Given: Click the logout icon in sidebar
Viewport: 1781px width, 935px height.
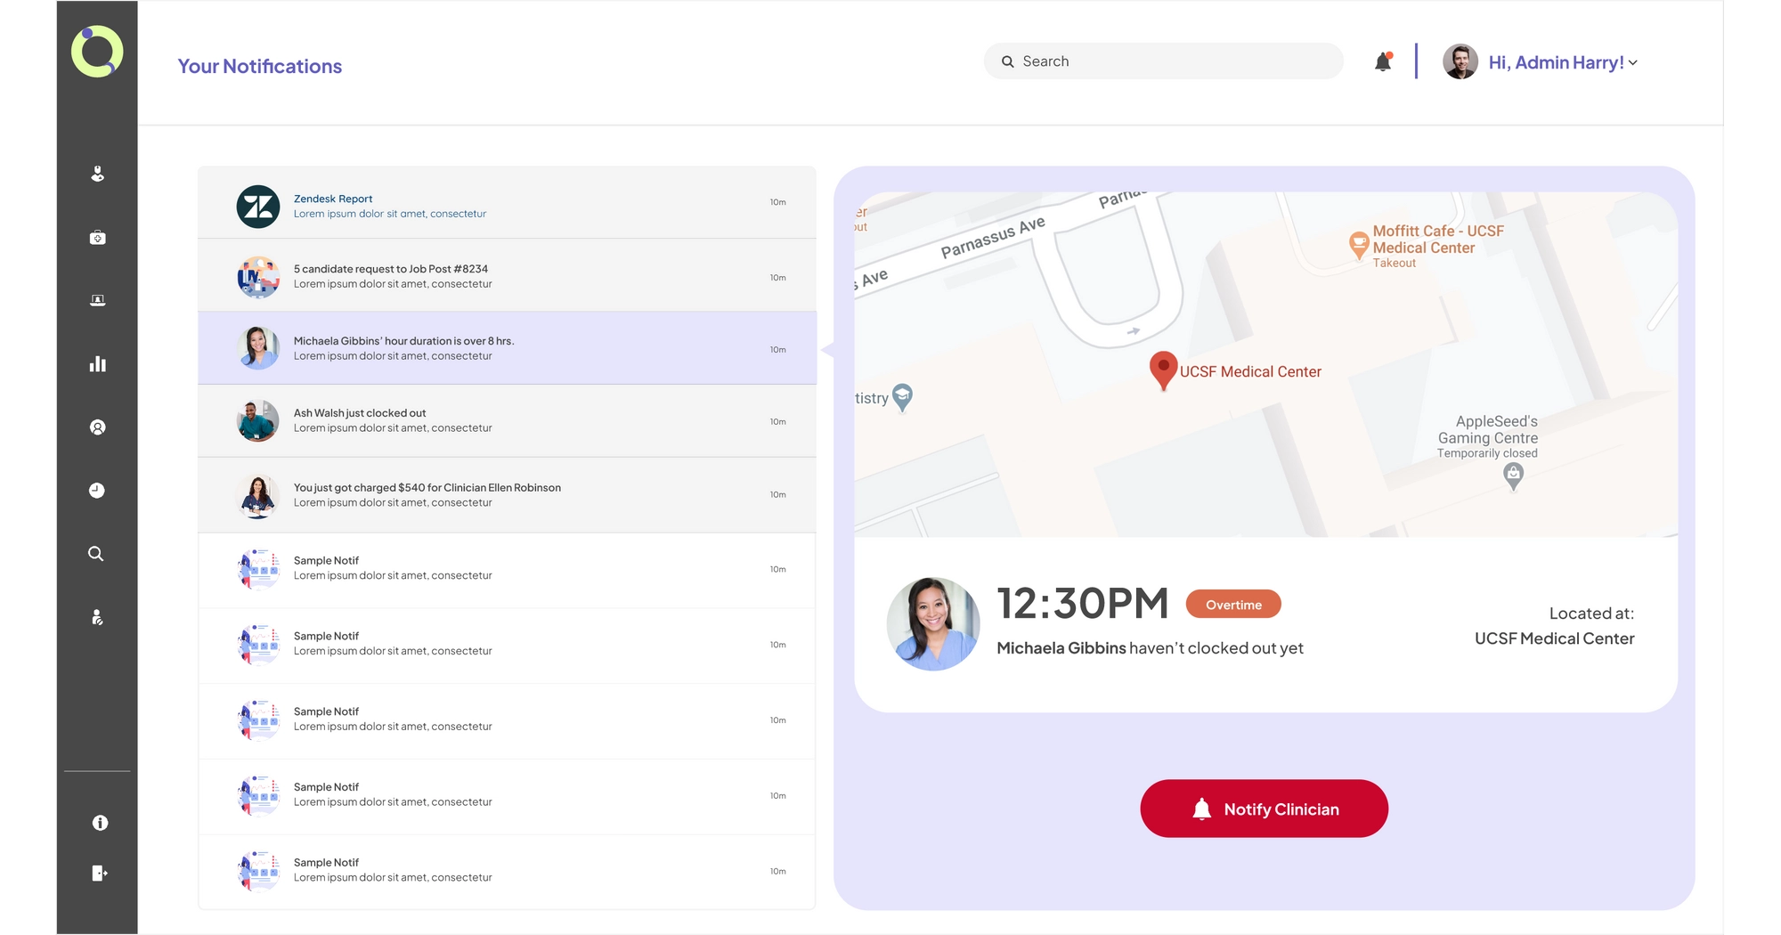Looking at the screenshot, I should click(99, 874).
